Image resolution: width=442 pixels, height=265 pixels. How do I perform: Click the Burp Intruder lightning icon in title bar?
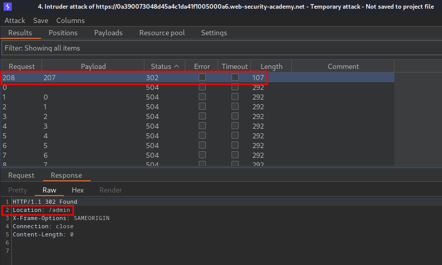8,7
